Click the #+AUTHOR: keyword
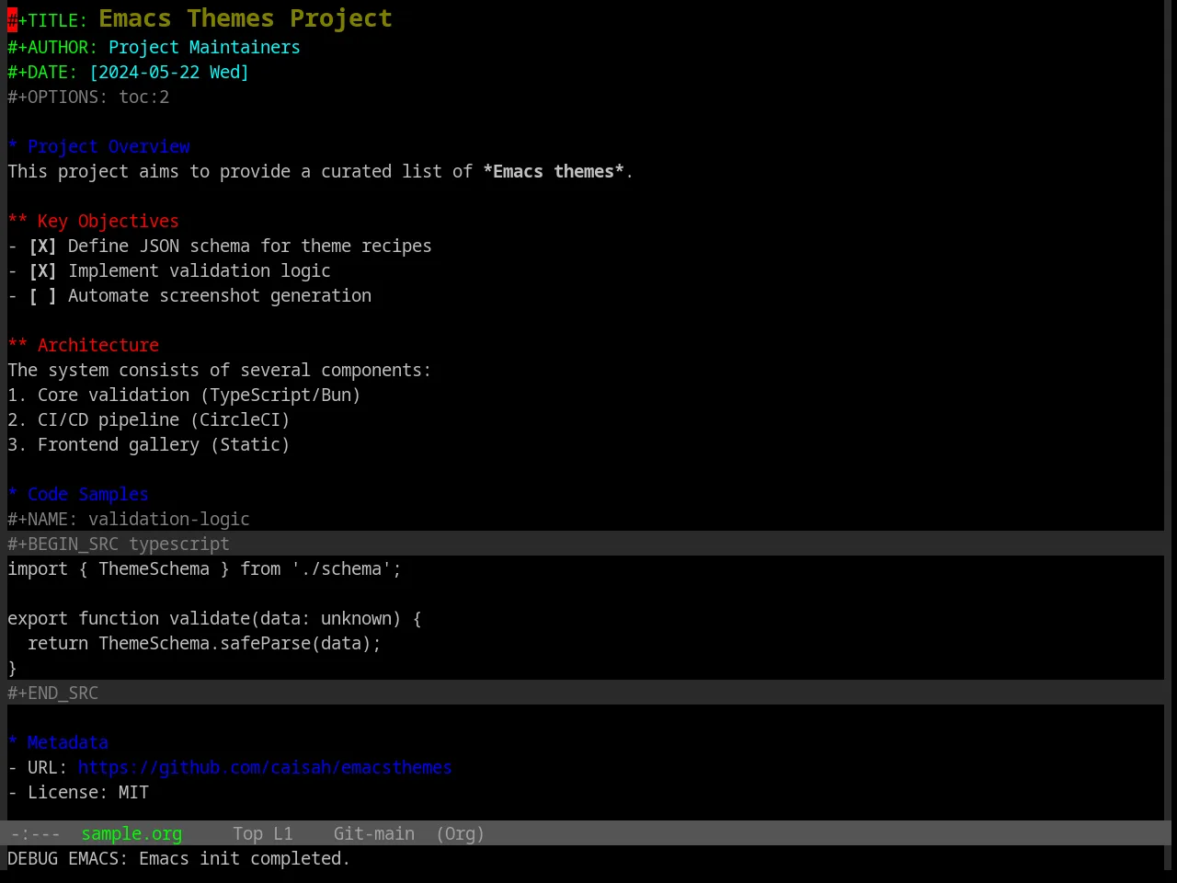This screenshot has height=883, width=1177. 52,48
